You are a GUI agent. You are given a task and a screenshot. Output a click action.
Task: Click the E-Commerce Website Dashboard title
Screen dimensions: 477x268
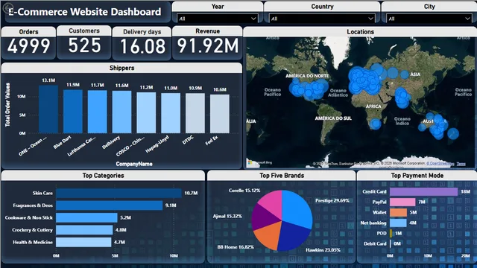(x=85, y=12)
